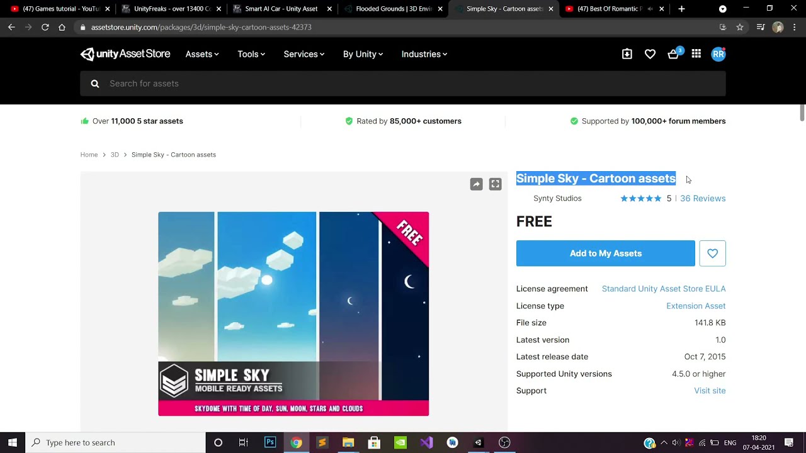Open Chrome profile avatar
This screenshot has height=453, width=806.
(x=778, y=27)
